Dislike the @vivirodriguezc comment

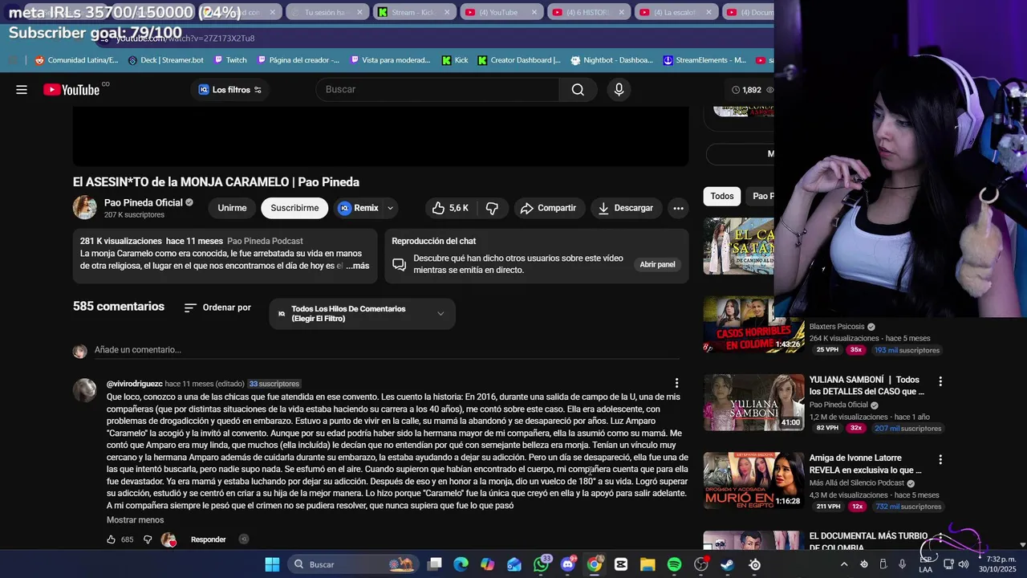pos(147,539)
